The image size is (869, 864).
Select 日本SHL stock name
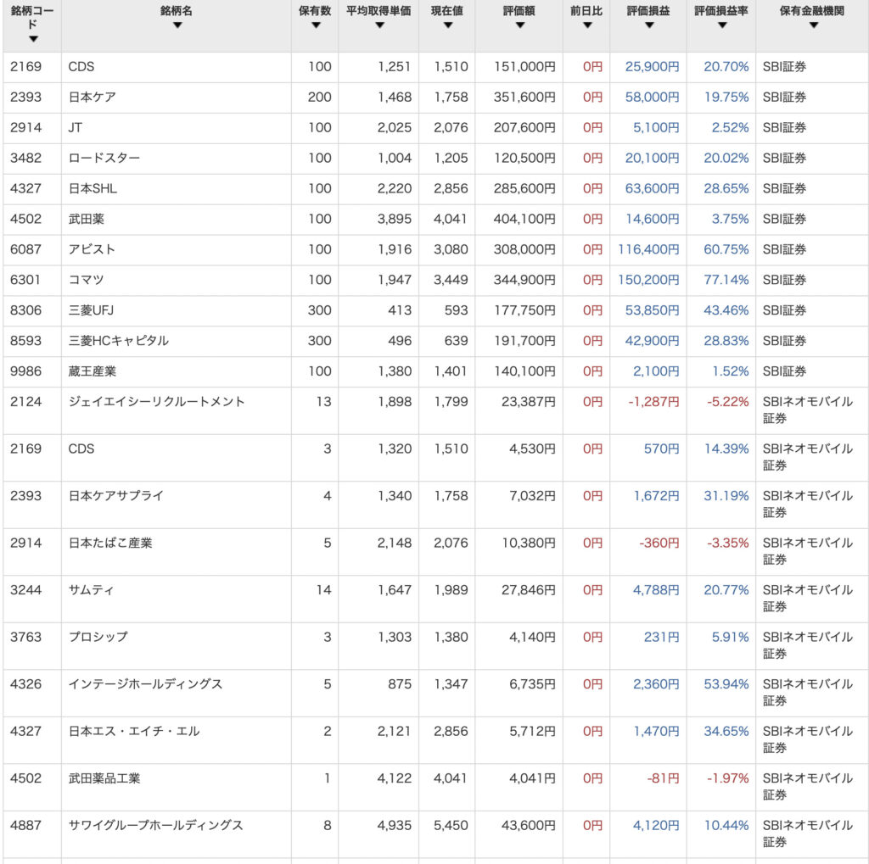(x=93, y=188)
